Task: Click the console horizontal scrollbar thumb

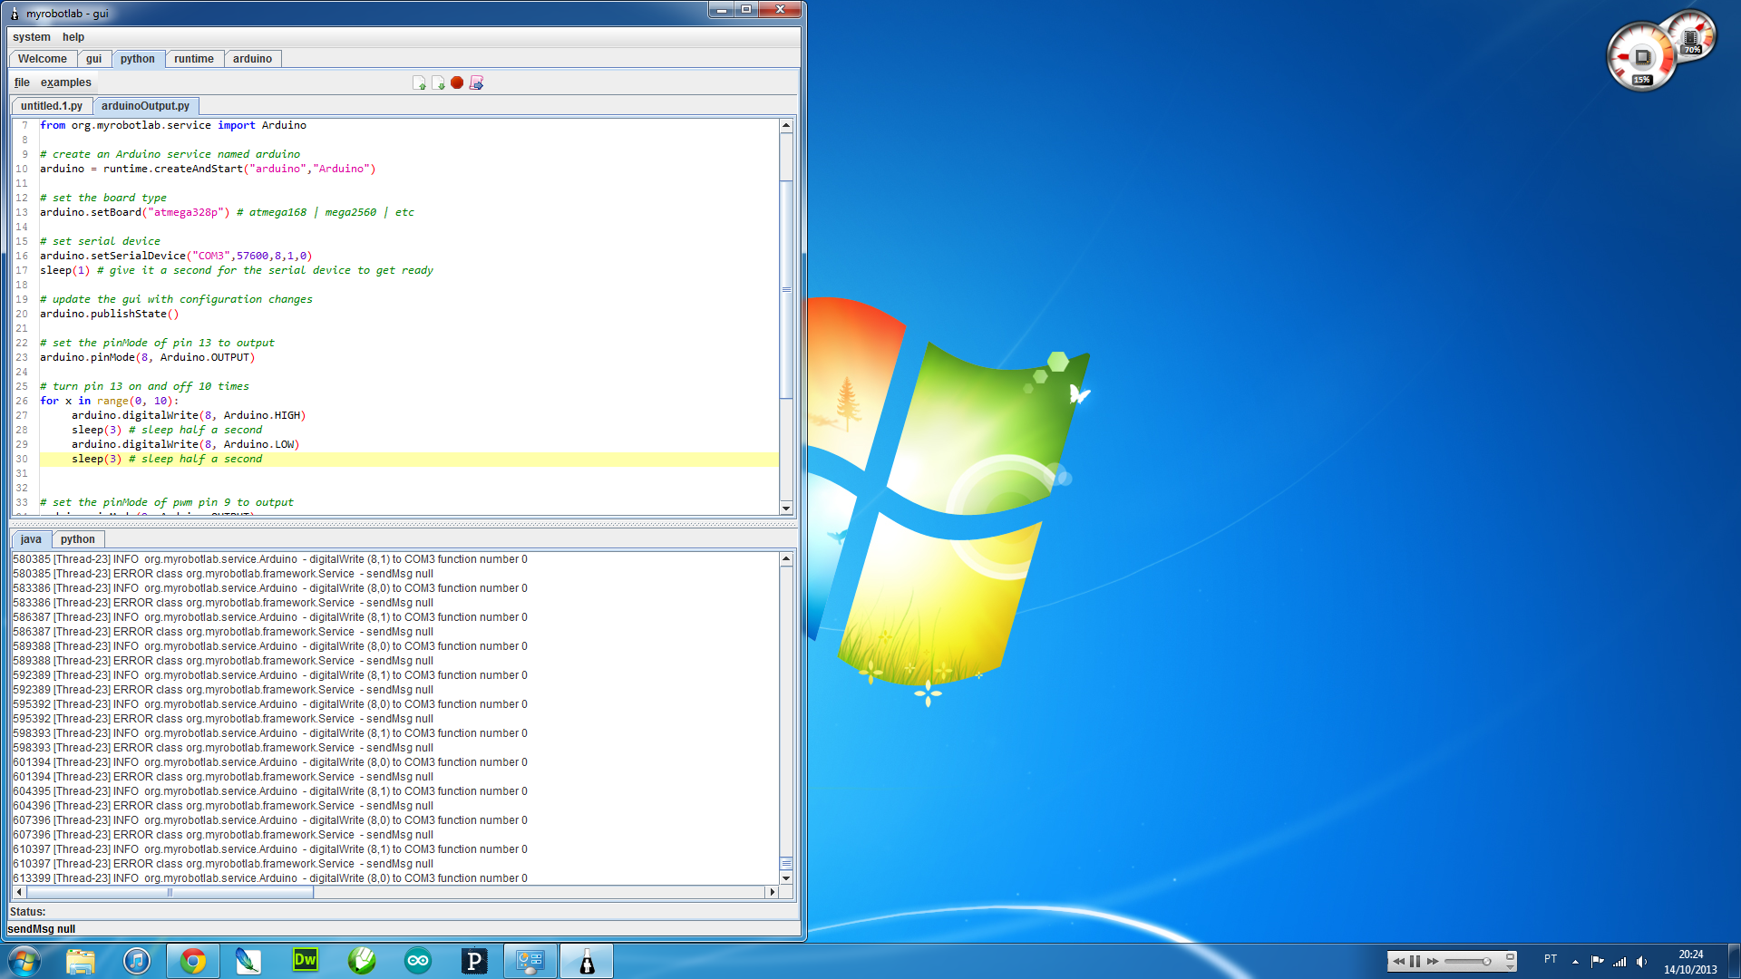Action: [170, 892]
